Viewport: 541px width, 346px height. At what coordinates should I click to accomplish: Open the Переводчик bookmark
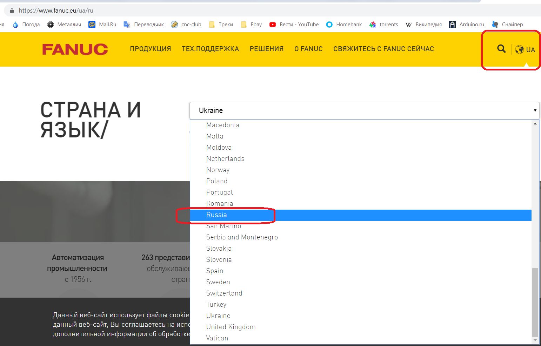(144, 25)
